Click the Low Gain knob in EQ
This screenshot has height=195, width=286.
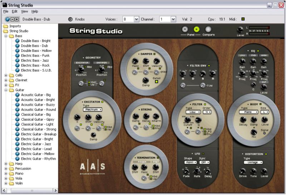242,62
